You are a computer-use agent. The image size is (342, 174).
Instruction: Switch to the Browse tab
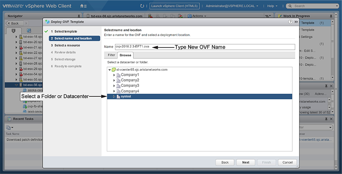(x=125, y=55)
